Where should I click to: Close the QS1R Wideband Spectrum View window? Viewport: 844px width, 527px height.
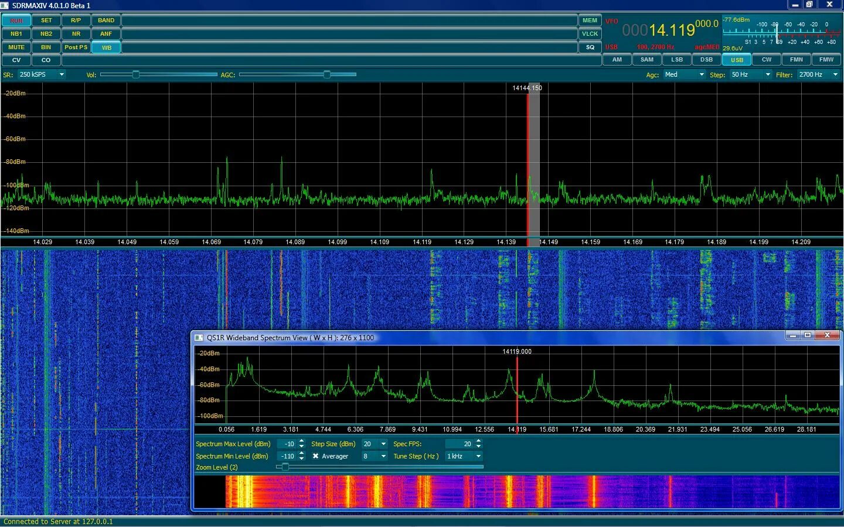tap(827, 336)
